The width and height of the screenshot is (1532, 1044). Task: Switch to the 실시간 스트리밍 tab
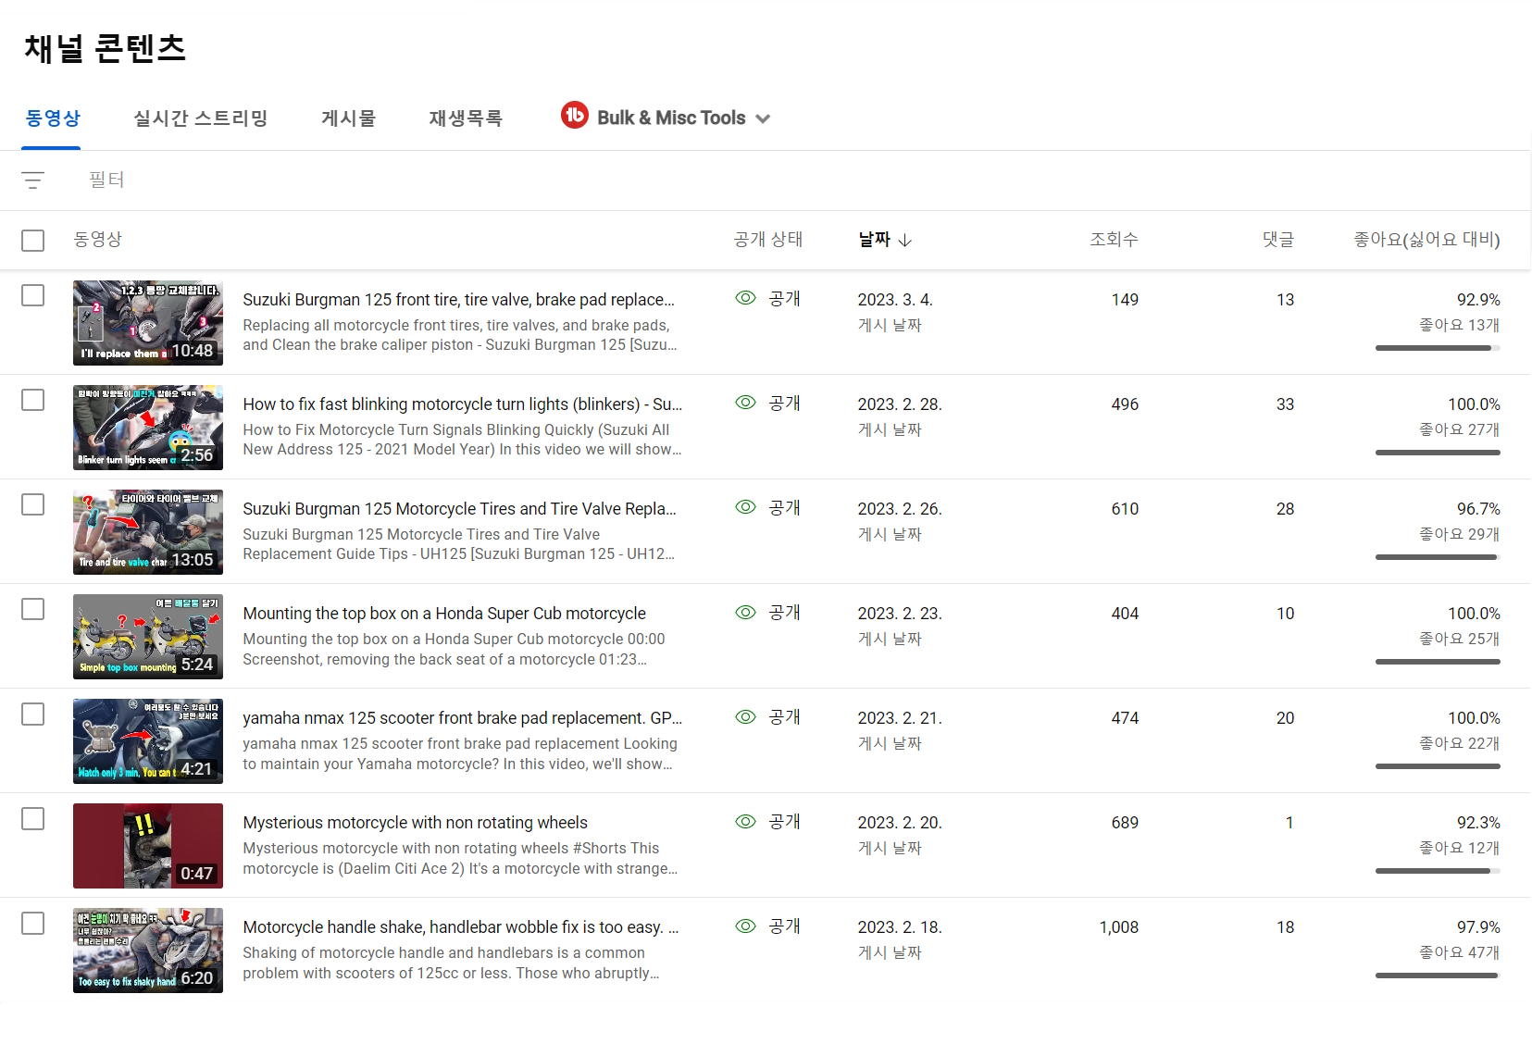[200, 118]
